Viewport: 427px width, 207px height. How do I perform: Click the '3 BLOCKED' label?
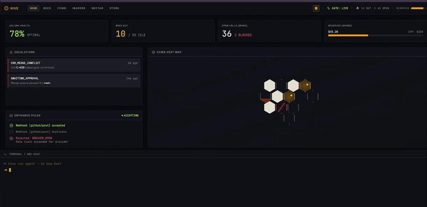click(x=243, y=35)
